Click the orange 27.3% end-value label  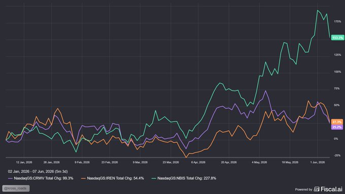pos(337,122)
